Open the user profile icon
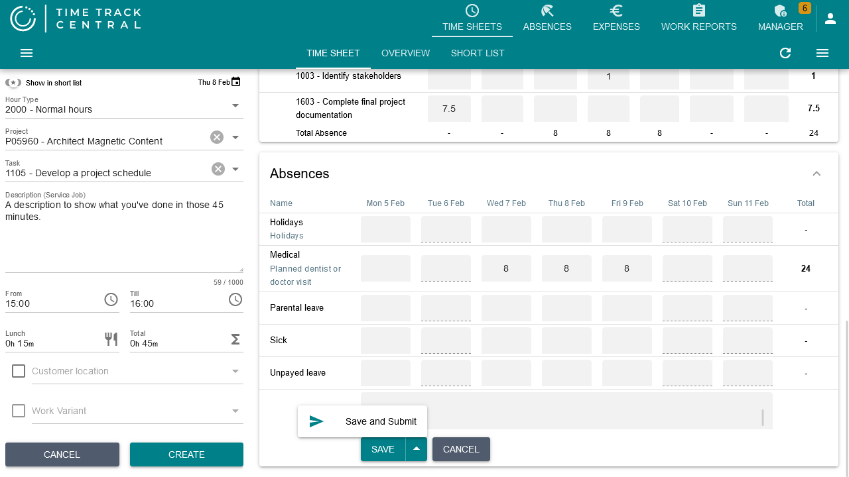 [830, 19]
